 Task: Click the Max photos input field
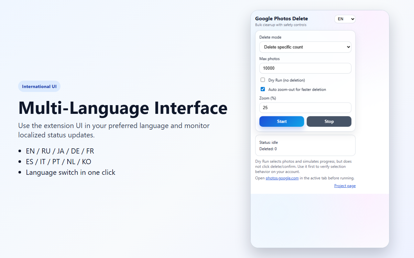point(305,68)
